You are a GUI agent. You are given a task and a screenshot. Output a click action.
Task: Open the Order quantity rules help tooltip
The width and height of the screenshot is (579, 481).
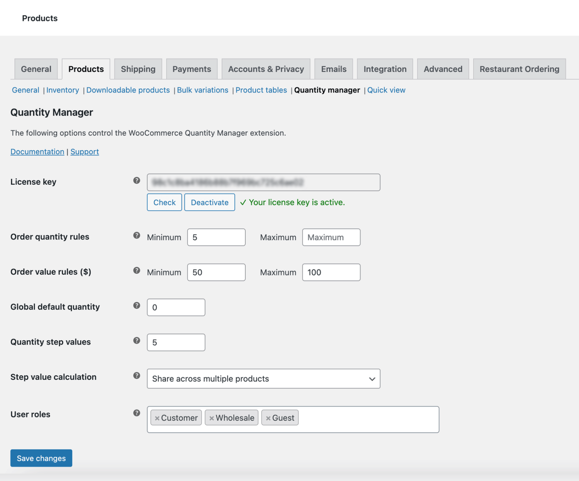136,235
